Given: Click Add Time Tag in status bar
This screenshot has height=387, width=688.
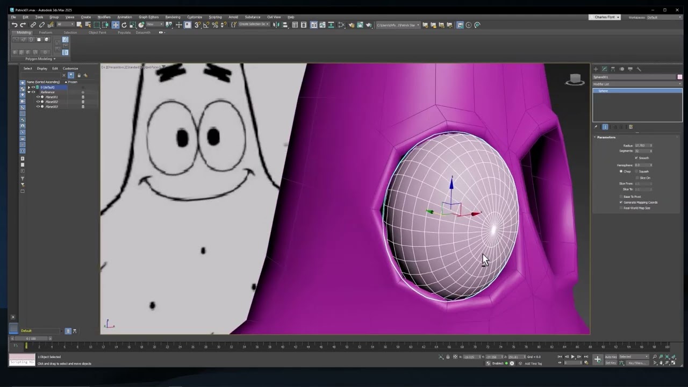Looking at the screenshot, I should tap(533, 363).
